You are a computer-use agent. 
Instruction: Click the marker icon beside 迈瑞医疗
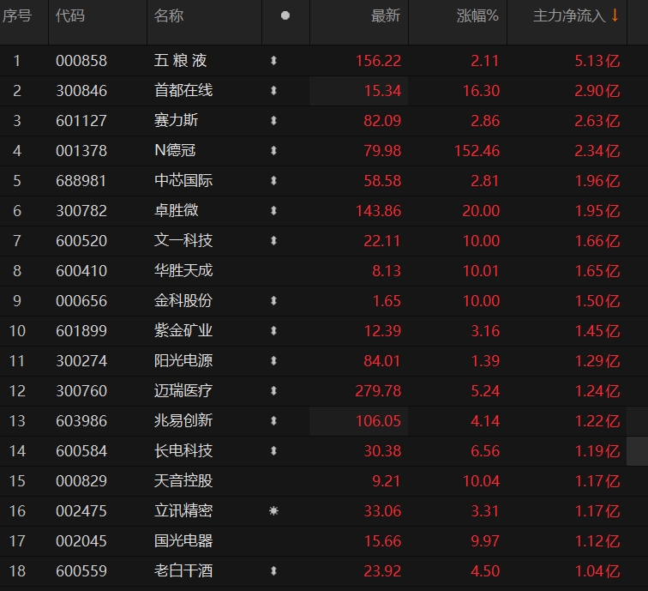click(x=273, y=391)
